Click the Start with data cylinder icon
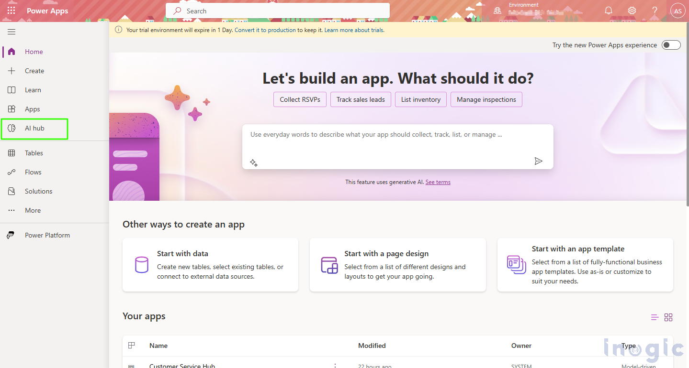The image size is (689, 368). click(x=141, y=265)
